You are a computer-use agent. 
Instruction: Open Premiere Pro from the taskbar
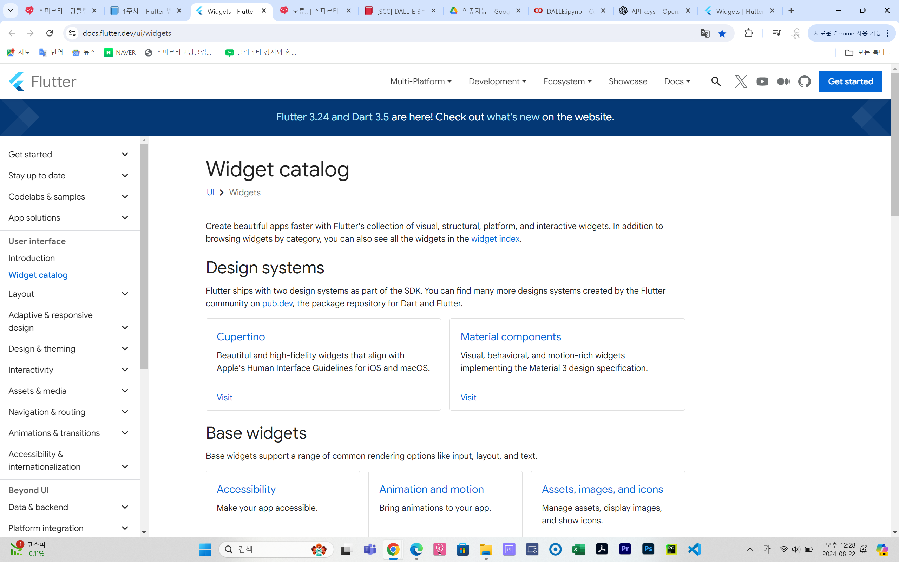[625, 549]
